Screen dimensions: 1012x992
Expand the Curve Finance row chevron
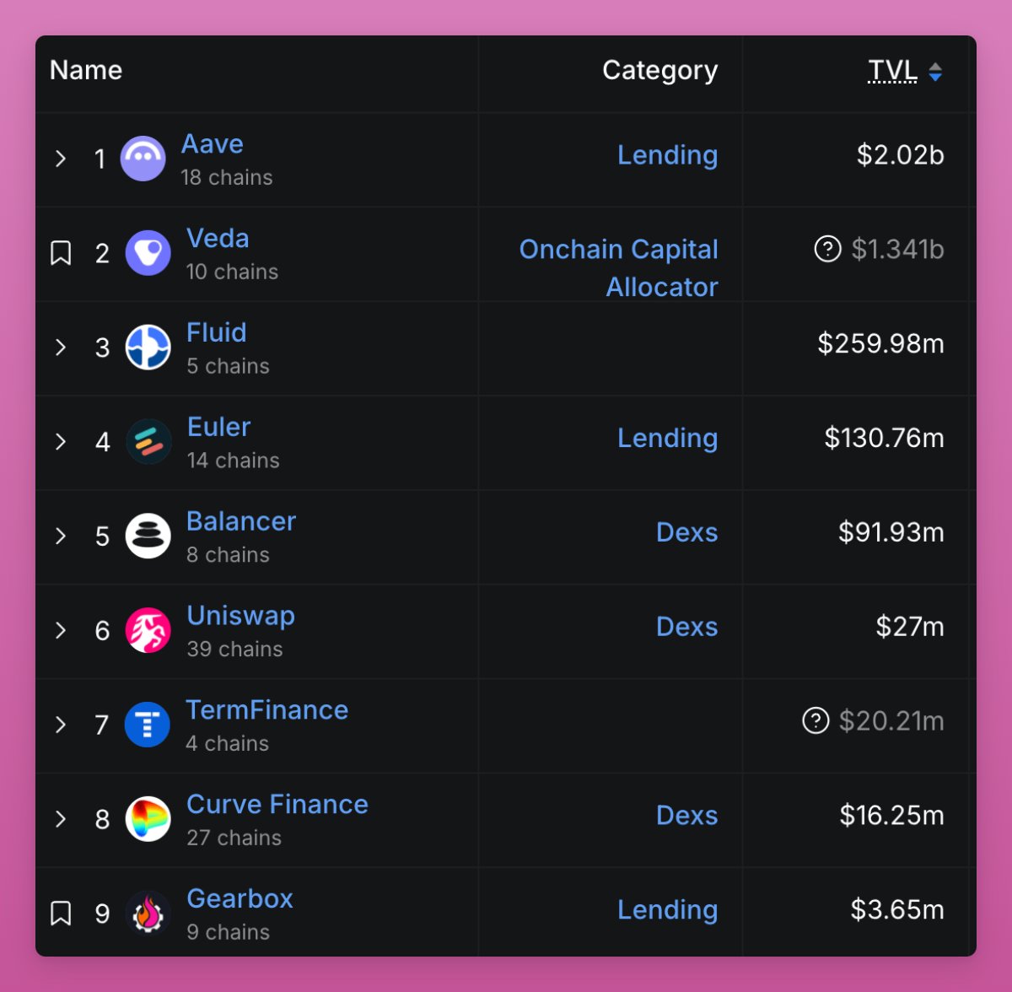tap(61, 819)
